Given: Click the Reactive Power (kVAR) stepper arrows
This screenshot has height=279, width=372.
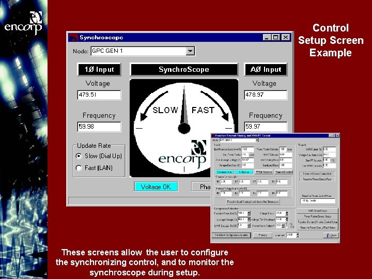Looking at the screenshot, I should click(249, 213).
